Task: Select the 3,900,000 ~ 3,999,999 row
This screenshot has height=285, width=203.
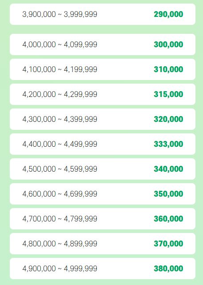Action: [103, 14]
